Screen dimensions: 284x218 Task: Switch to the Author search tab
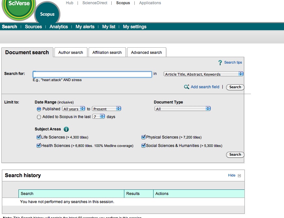[71, 52]
